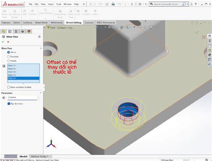Click the Home icon in quick toolbar
This screenshot has width=212, height=161.
[x=90, y=4]
